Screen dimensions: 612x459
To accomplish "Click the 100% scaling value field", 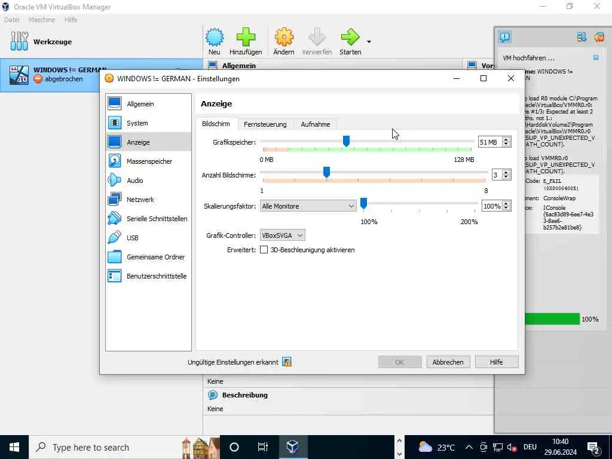I will click(x=492, y=206).
